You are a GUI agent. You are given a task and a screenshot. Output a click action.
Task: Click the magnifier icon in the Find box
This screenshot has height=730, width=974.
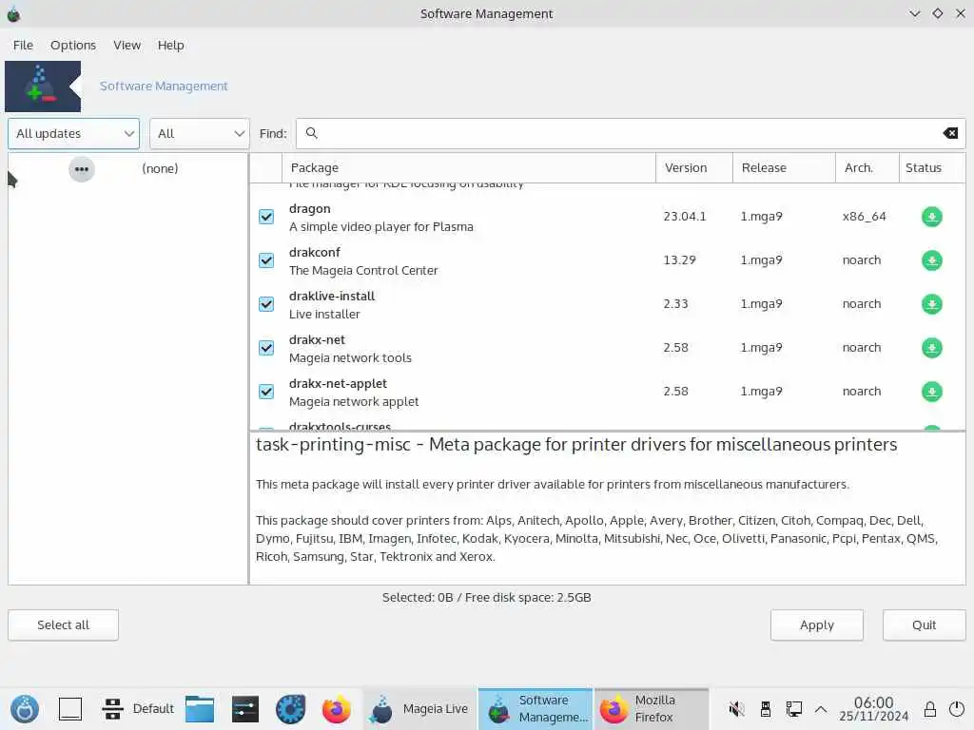[312, 133]
